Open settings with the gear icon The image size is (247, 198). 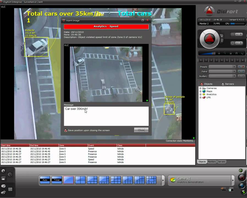coord(3,171)
